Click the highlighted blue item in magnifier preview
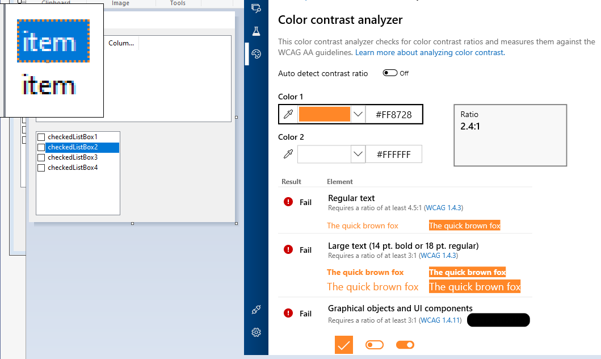 point(53,41)
